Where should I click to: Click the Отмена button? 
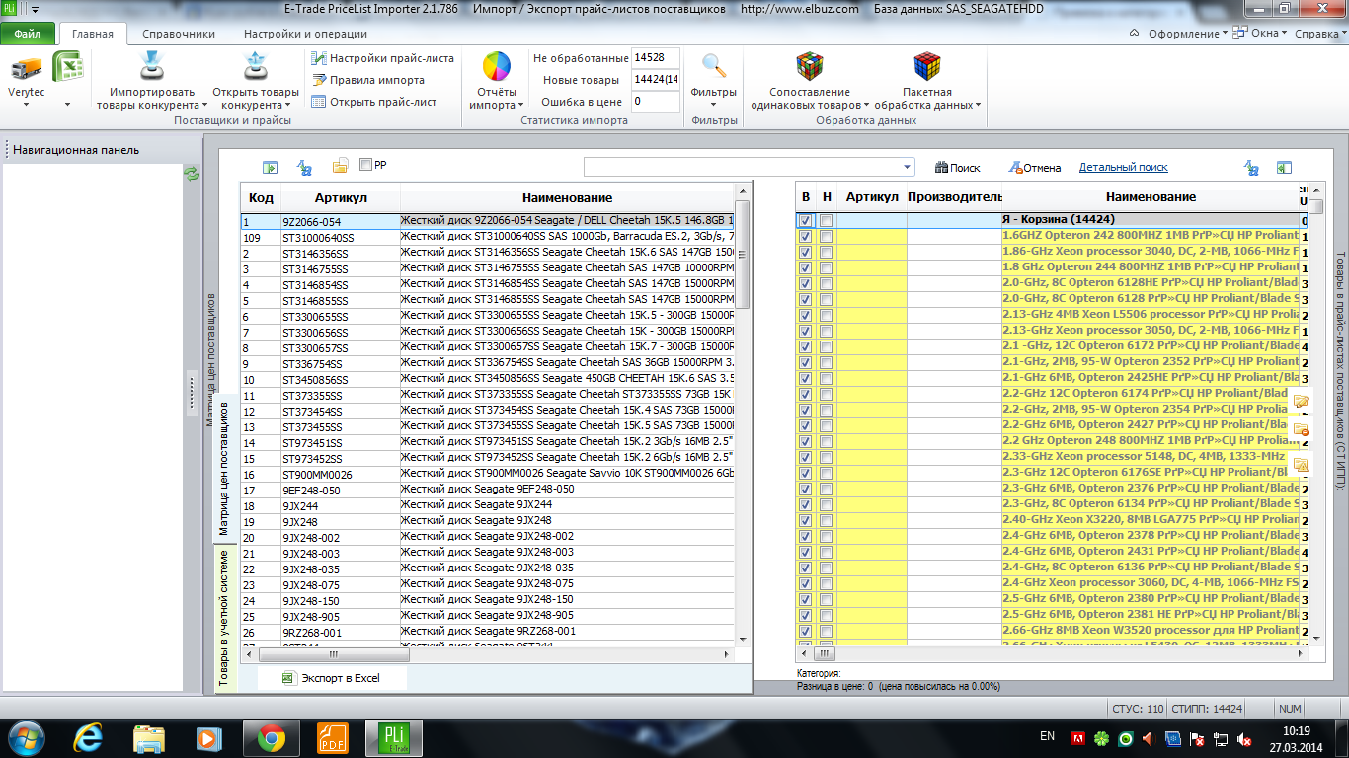[1035, 168]
